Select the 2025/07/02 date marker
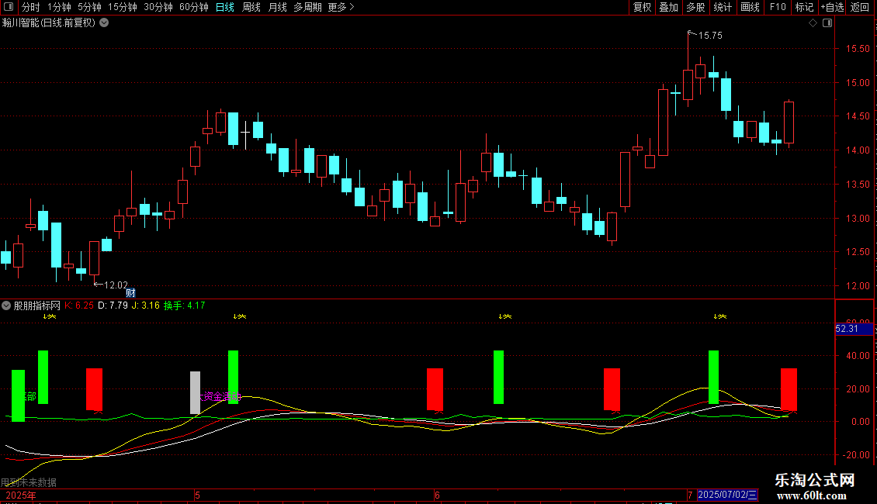Screen dimensions: 877x504 727,495
